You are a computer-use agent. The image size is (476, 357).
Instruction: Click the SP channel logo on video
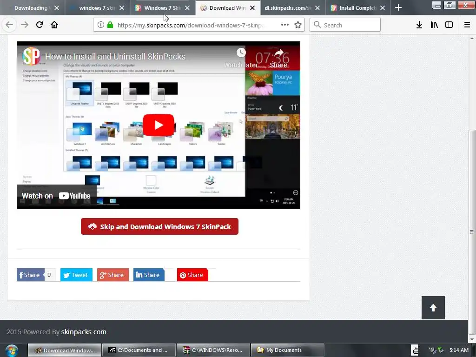[x=31, y=56]
